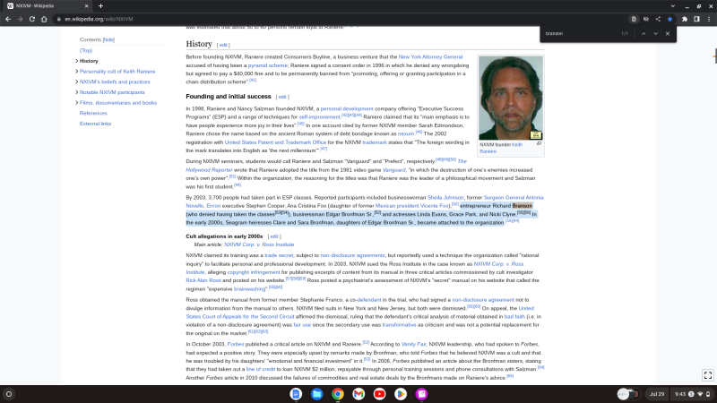Open the brainwashing link
This screenshot has width=717, height=403.
point(250,289)
